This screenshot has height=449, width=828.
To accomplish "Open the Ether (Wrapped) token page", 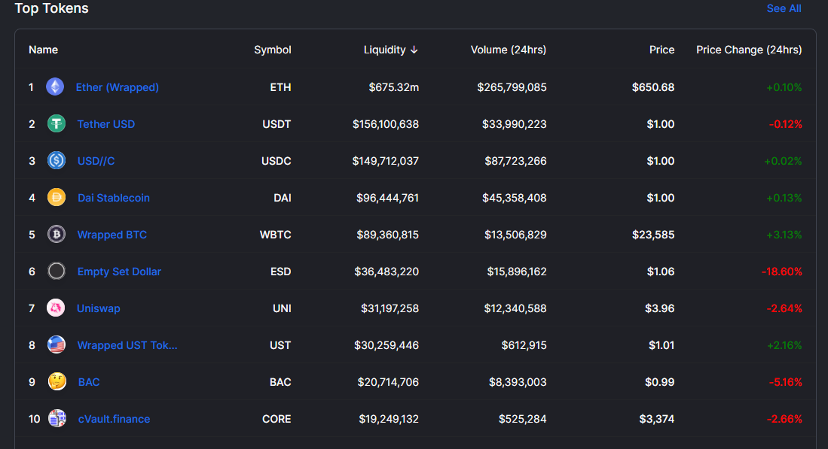I will 118,87.
